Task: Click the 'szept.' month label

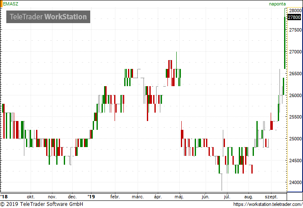Action: click(x=271, y=197)
